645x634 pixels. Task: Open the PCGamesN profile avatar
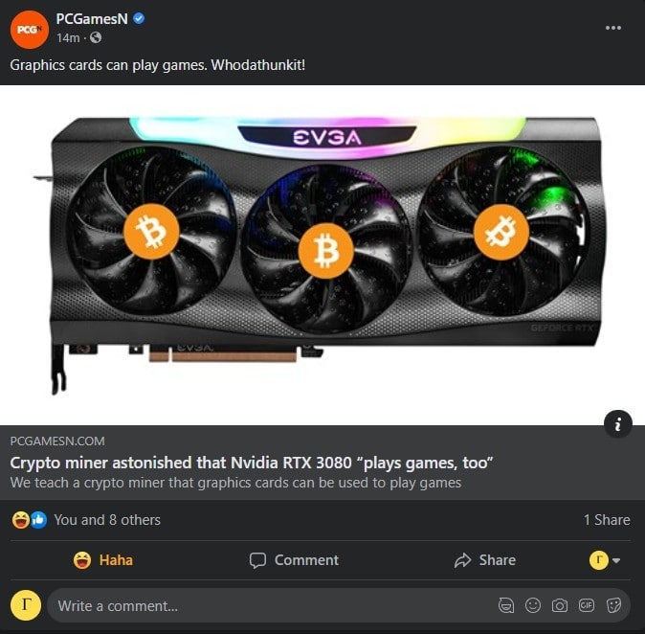[30, 30]
